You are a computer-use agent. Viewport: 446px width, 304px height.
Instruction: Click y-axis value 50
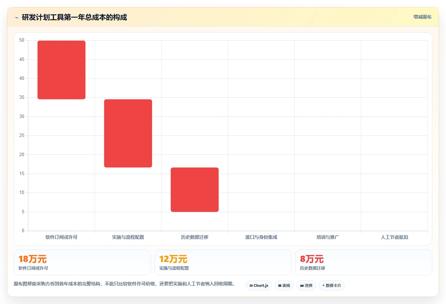pyautogui.click(x=22, y=40)
